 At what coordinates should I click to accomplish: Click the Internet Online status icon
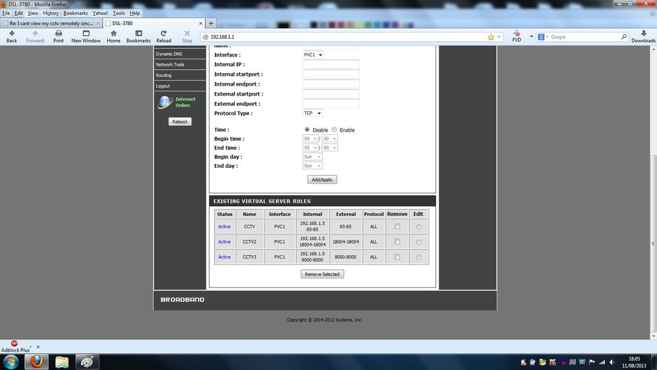tap(165, 102)
